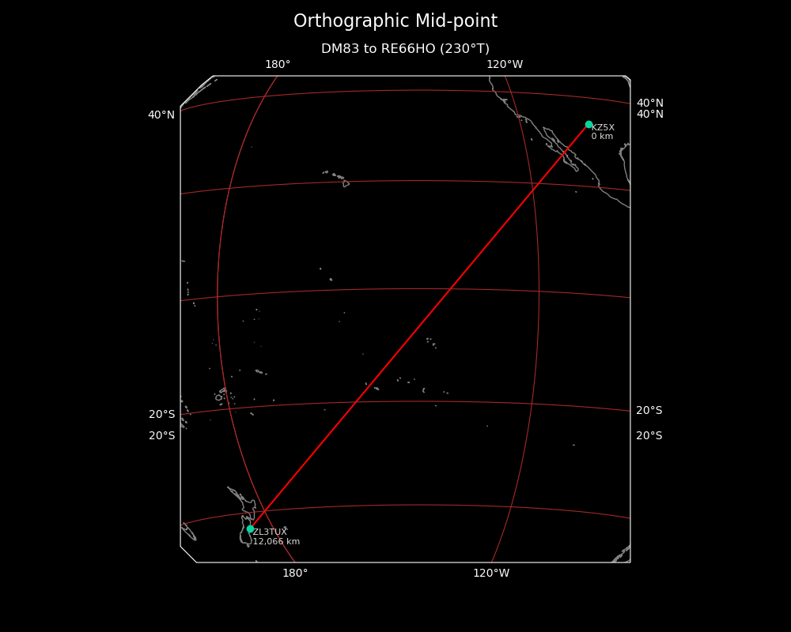Click the 120°W label below the map
791x632 pixels.
coord(491,574)
